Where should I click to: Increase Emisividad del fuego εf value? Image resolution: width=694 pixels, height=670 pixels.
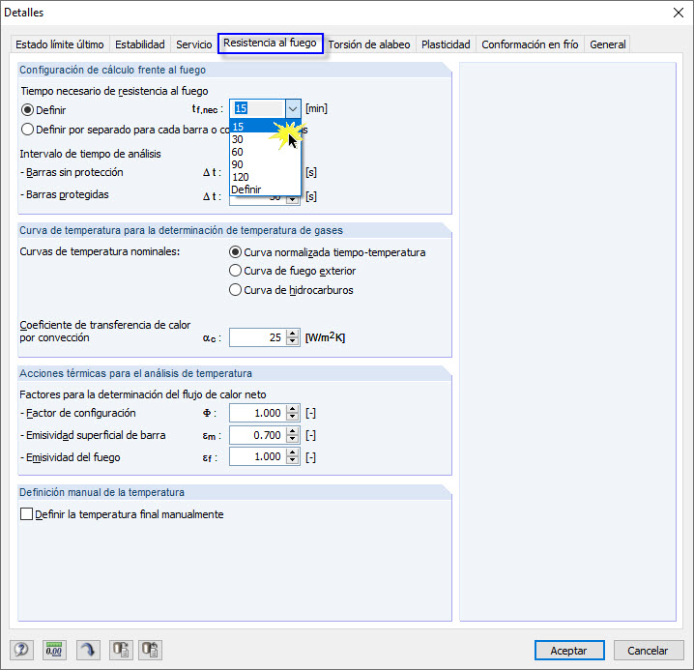click(x=292, y=452)
